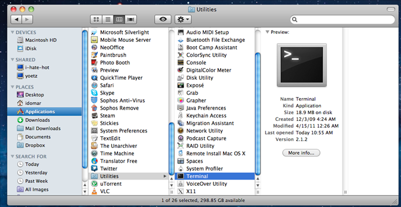Click the Photo Booth app icon
This screenshot has height=207, width=401.
click(95, 63)
